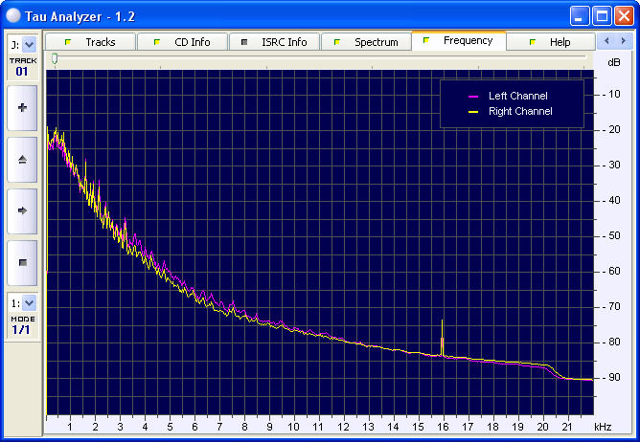Click the eject disc button
The image size is (640, 442).
[22, 160]
